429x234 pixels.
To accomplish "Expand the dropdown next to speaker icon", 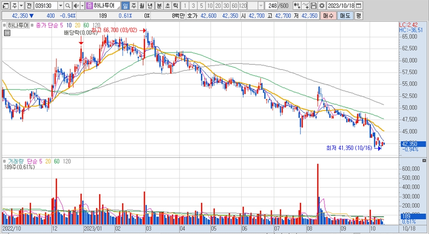I will (x=82, y=6).
